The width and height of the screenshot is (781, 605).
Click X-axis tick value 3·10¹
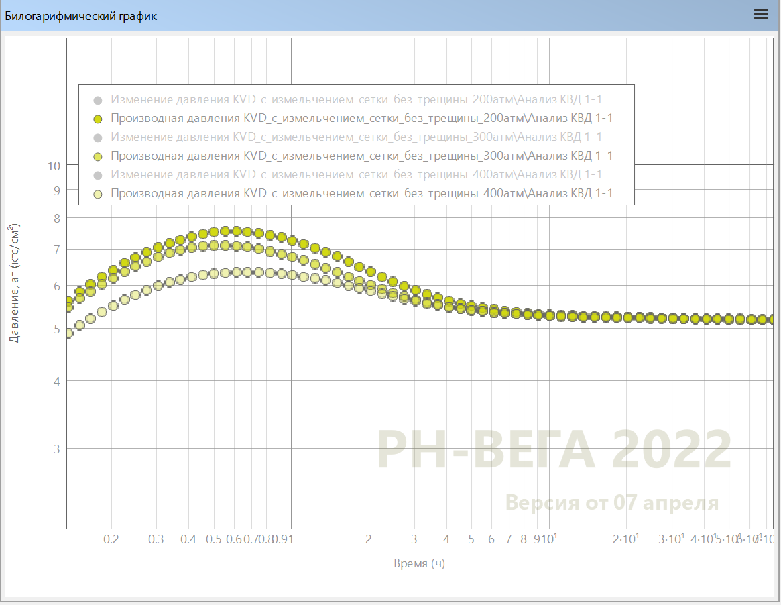point(672,539)
